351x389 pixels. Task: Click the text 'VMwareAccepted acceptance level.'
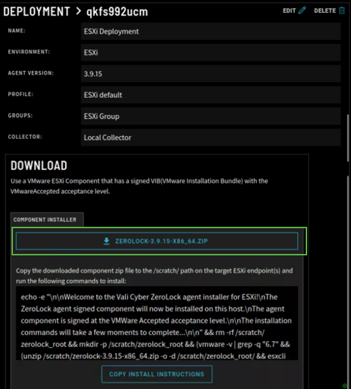coord(60,191)
